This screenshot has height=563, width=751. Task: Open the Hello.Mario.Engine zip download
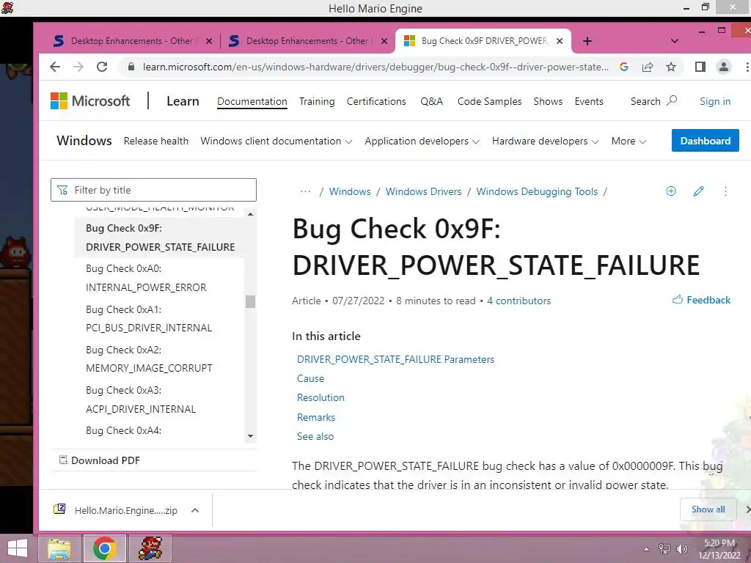[x=125, y=510]
